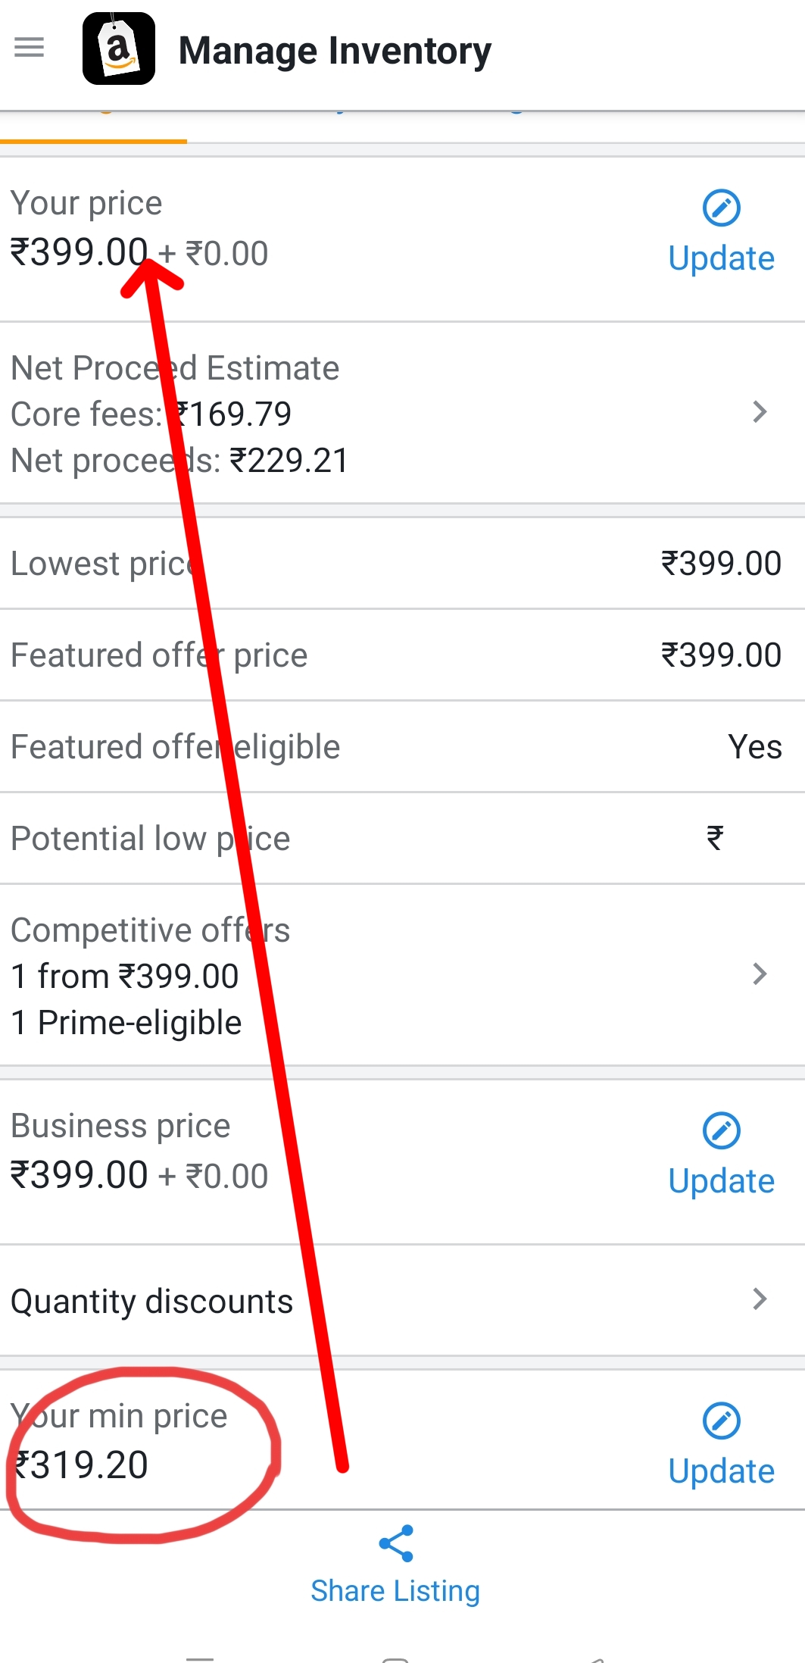Tap the Lowest price row
Image resolution: width=805 pixels, height=1663 pixels.
(x=402, y=564)
